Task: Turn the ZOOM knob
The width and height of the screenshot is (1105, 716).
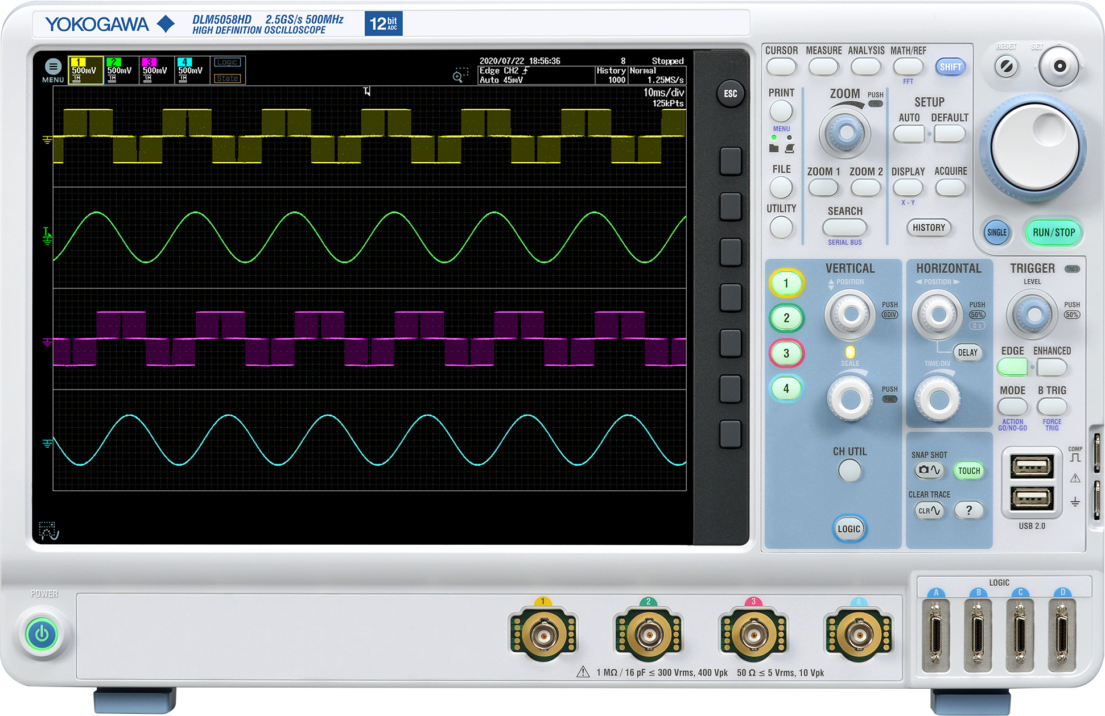Action: coord(845,133)
